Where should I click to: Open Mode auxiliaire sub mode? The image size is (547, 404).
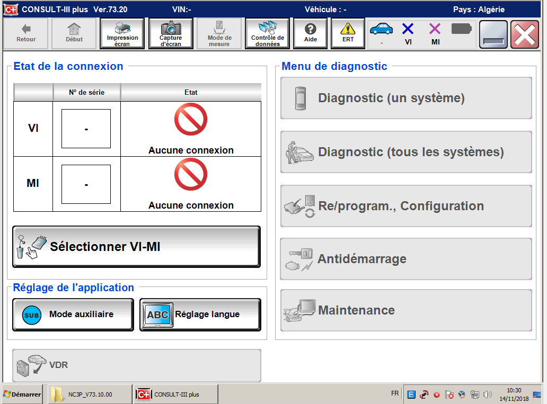[x=73, y=315]
